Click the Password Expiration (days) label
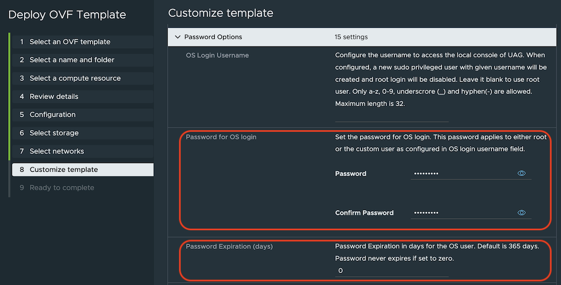561x285 pixels. coord(229,246)
